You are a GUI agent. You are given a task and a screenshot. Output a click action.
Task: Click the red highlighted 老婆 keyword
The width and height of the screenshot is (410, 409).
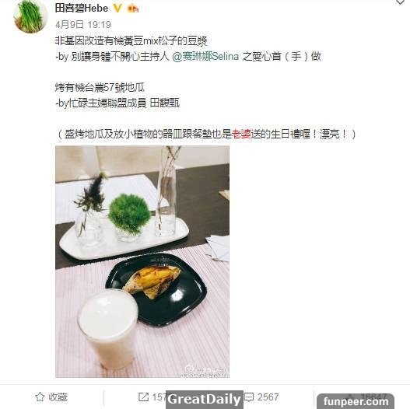(241, 134)
